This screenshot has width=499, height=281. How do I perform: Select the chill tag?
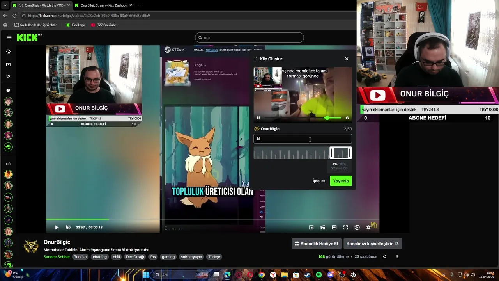(117, 257)
